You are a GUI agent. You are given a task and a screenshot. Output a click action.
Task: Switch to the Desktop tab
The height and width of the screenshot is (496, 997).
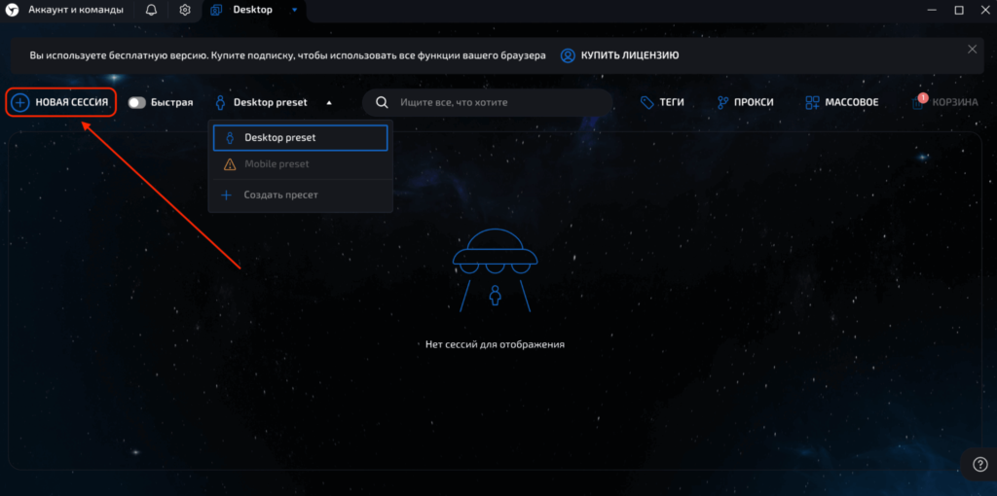(251, 10)
